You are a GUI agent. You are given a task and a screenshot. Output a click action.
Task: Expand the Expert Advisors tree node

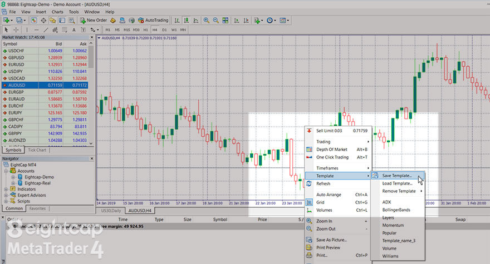pyautogui.click(x=6, y=195)
